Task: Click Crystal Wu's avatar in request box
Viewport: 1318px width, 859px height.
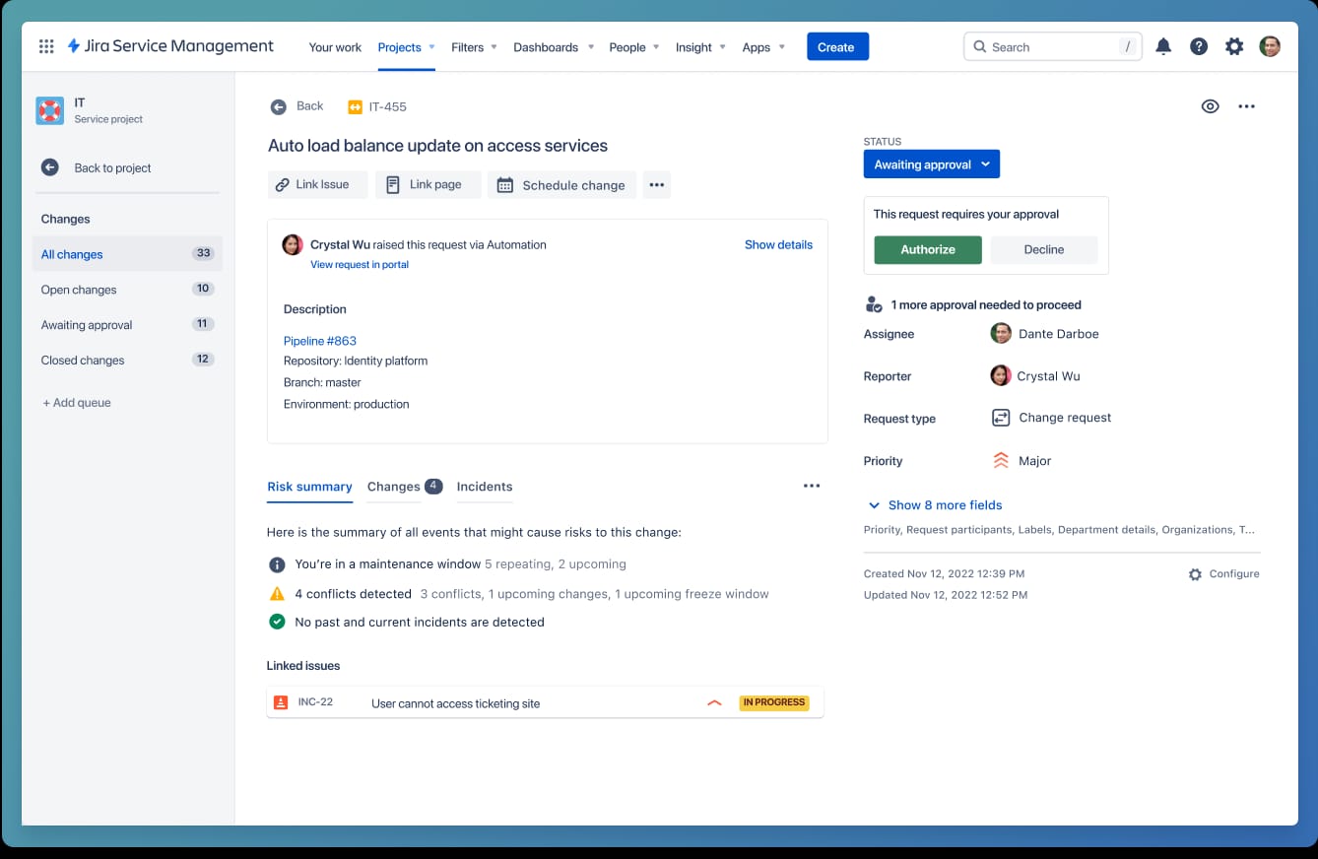Action: 293,245
